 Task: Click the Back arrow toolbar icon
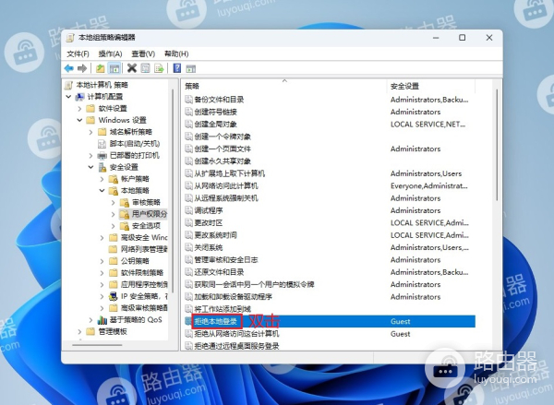(69, 68)
